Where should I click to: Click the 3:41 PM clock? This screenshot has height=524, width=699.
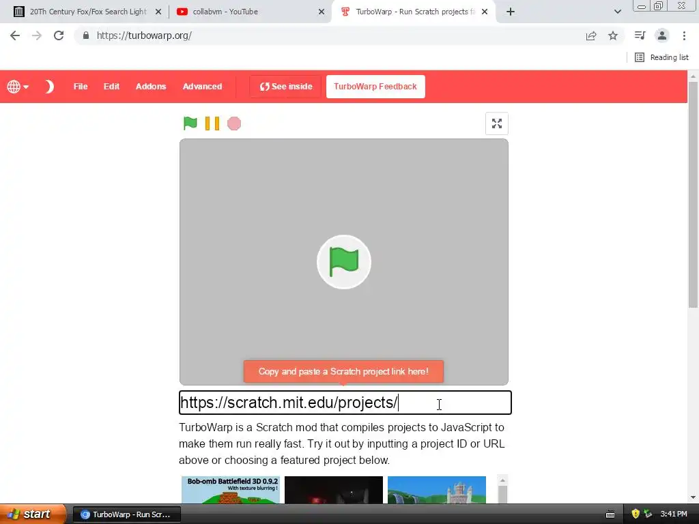674,514
